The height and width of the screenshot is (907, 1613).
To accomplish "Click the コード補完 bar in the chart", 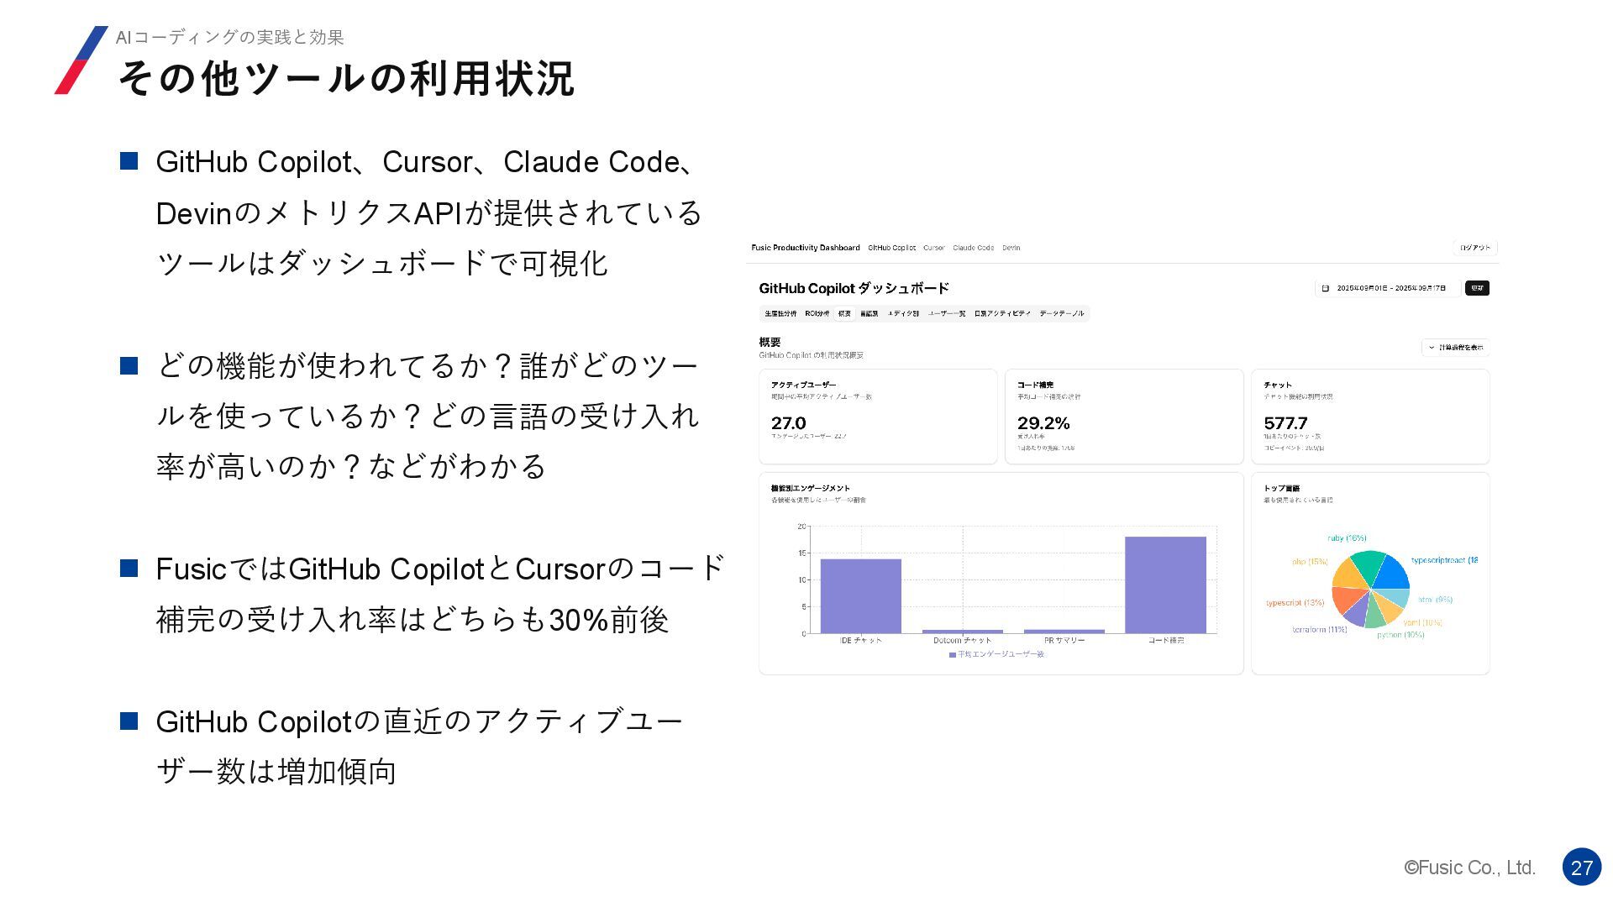I will point(1165,585).
